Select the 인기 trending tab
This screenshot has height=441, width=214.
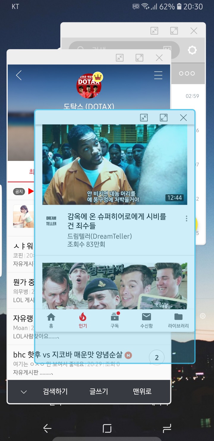[83, 320]
